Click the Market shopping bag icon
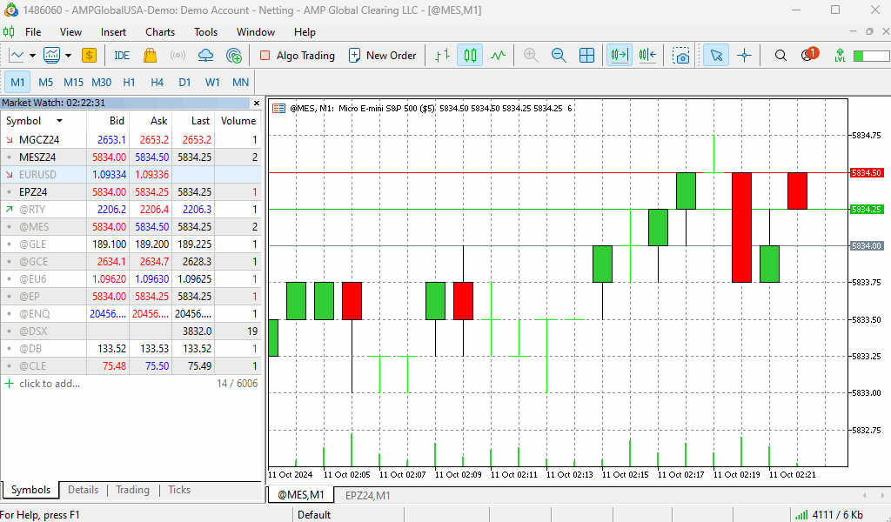Viewport: 891px width, 522px height. 150,56
